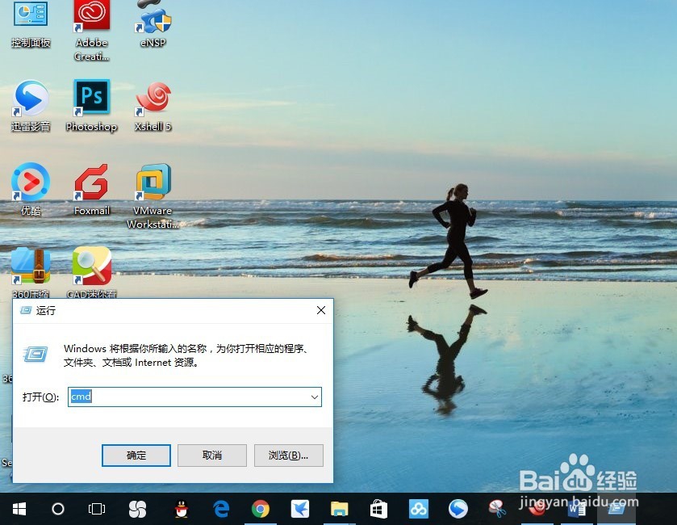Click inside the cmd input field
This screenshot has height=525, width=677.
point(194,397)
